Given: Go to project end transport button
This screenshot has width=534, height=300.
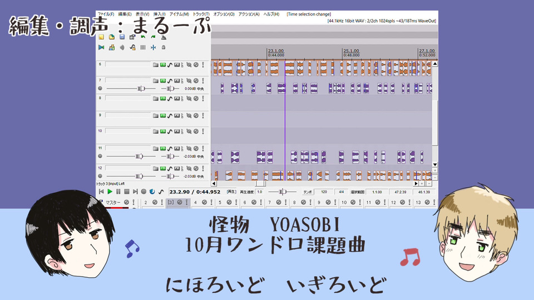Looking at the screenshot, I should (x=135, y=192).
